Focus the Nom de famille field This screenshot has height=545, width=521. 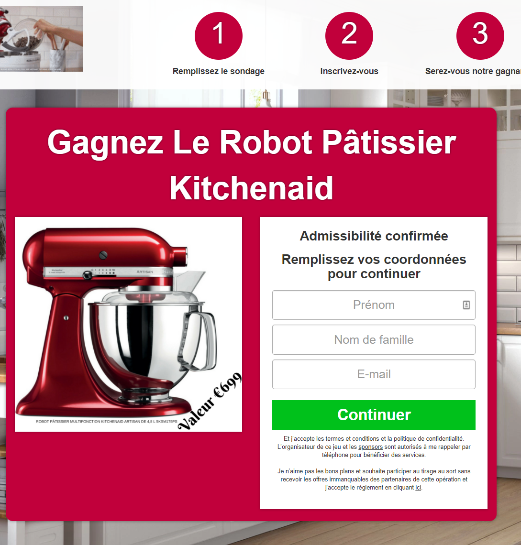(374, 339)
